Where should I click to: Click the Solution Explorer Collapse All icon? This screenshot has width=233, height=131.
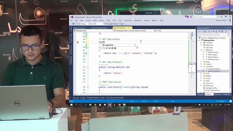(x=219, y=31)
